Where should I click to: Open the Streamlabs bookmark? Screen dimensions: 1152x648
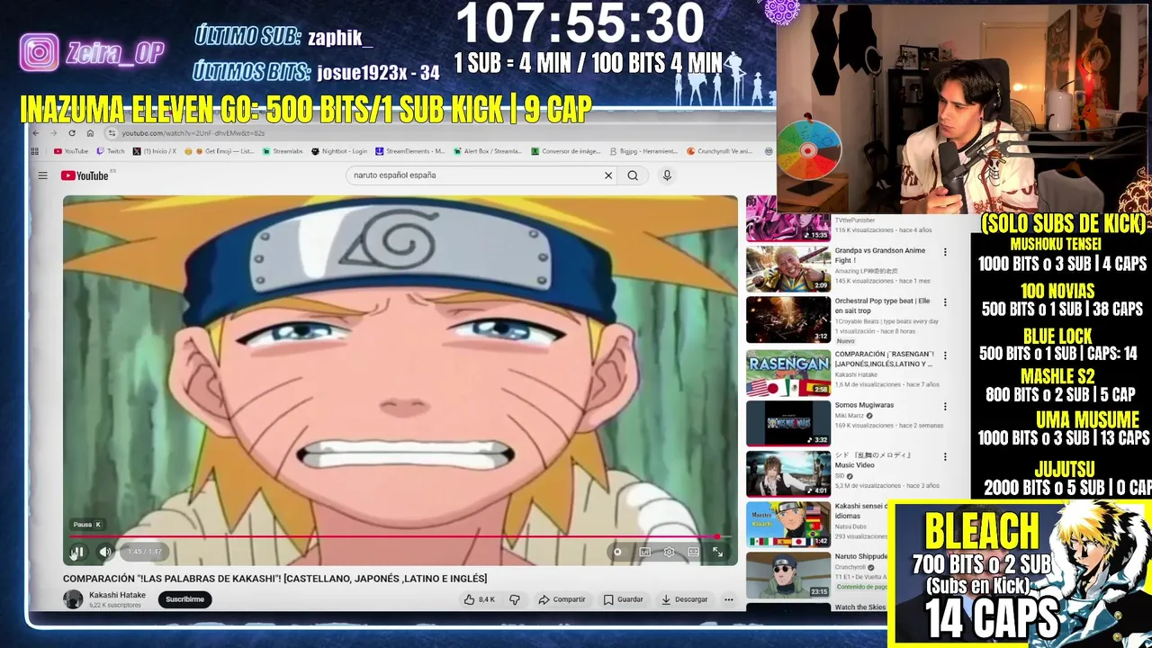(283, 151)
